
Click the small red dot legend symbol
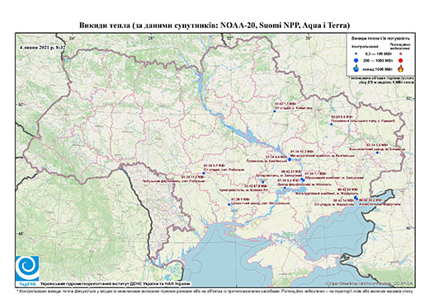tap(401, 54)
